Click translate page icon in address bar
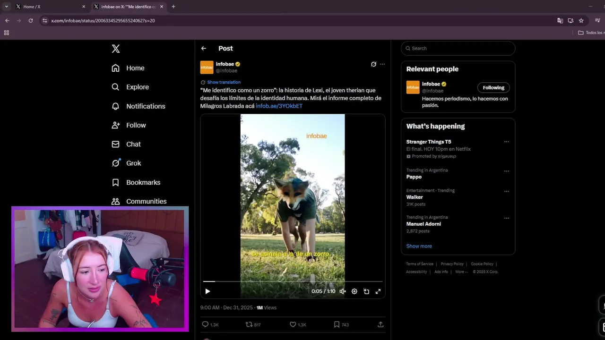 point(560,21)
